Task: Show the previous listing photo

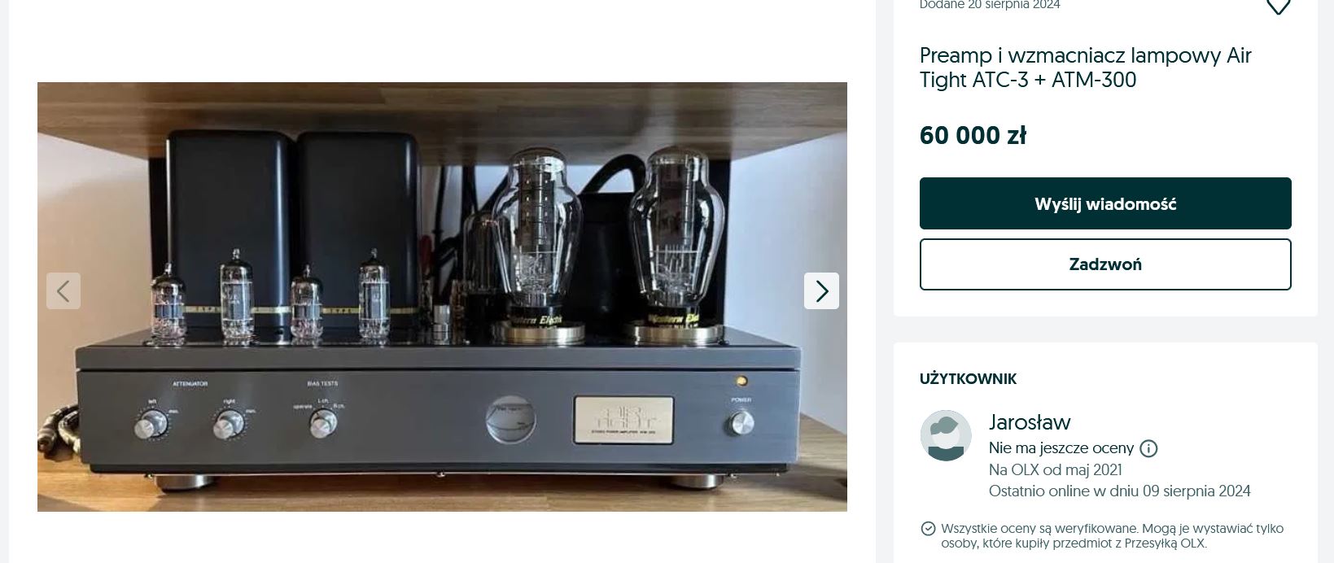Action: point(63,290)
